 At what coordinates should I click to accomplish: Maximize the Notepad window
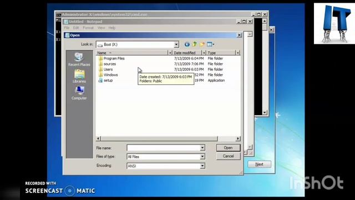[244, 22]
